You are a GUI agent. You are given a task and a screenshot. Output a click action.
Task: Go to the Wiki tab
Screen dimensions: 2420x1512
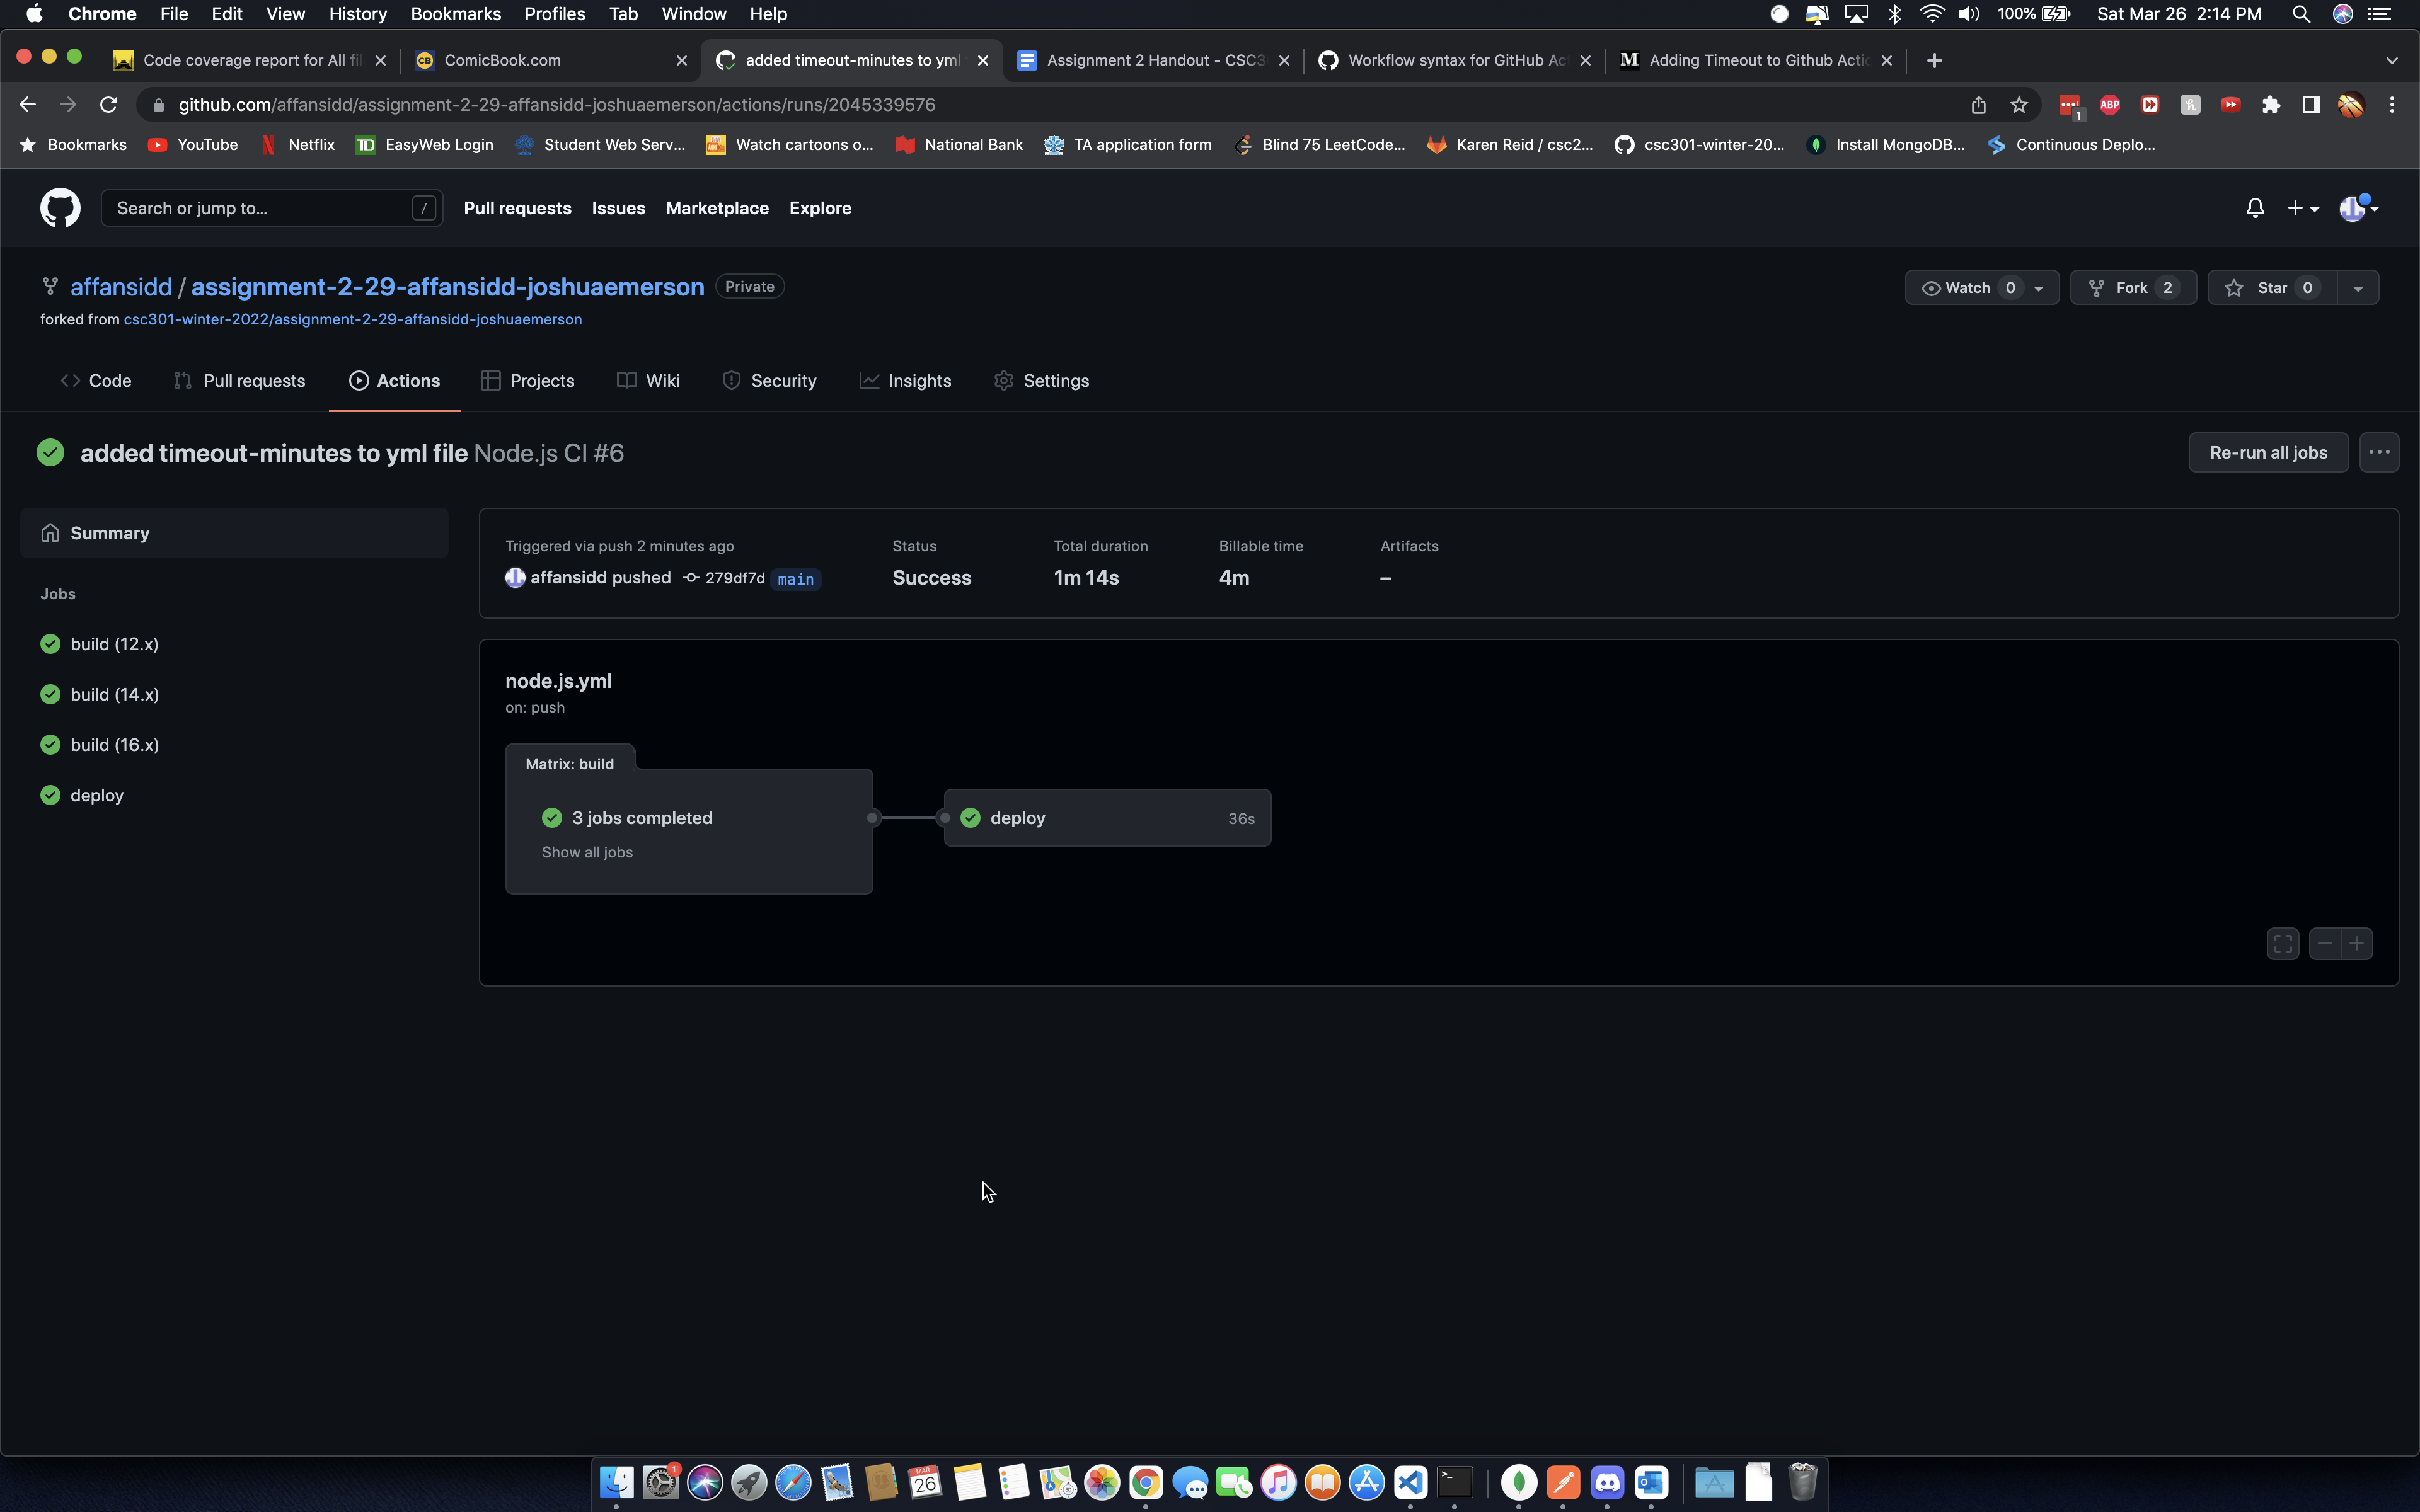648,381
